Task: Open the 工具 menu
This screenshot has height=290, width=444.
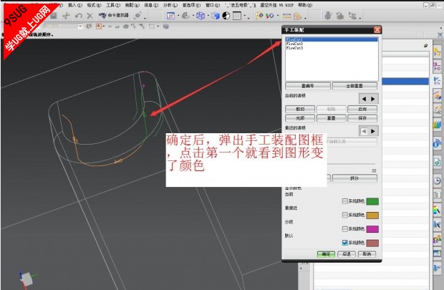Action: pyautogui.click(x=113, y=5)
